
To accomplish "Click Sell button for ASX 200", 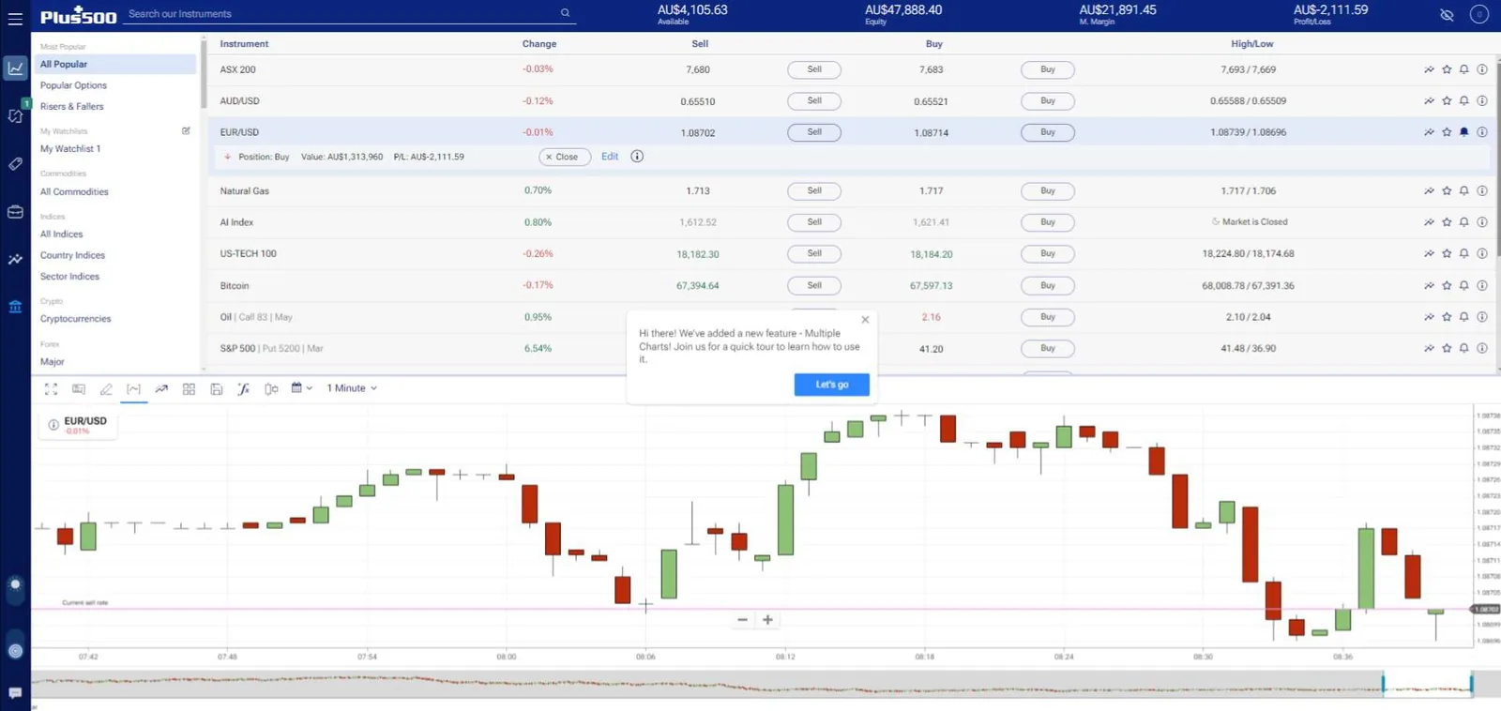I will point(814,69).
